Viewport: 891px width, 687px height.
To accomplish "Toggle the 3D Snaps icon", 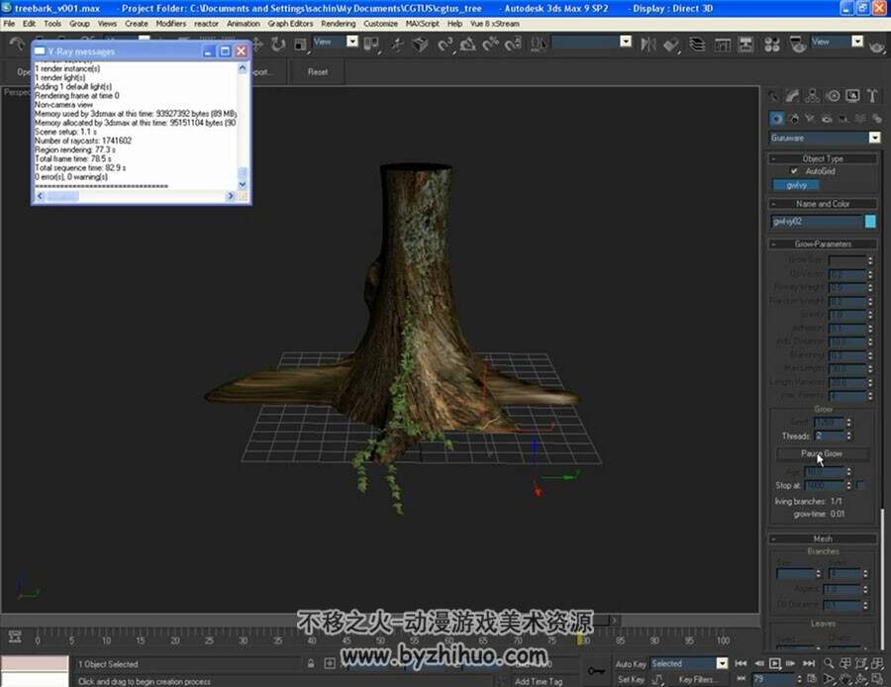I will 445,45.
